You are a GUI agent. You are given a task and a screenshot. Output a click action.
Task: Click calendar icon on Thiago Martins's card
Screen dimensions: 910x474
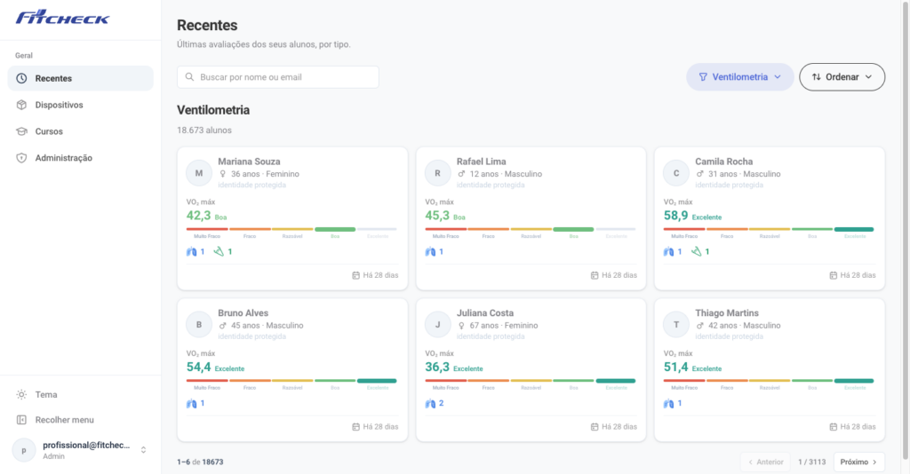[x=833, y=426]
